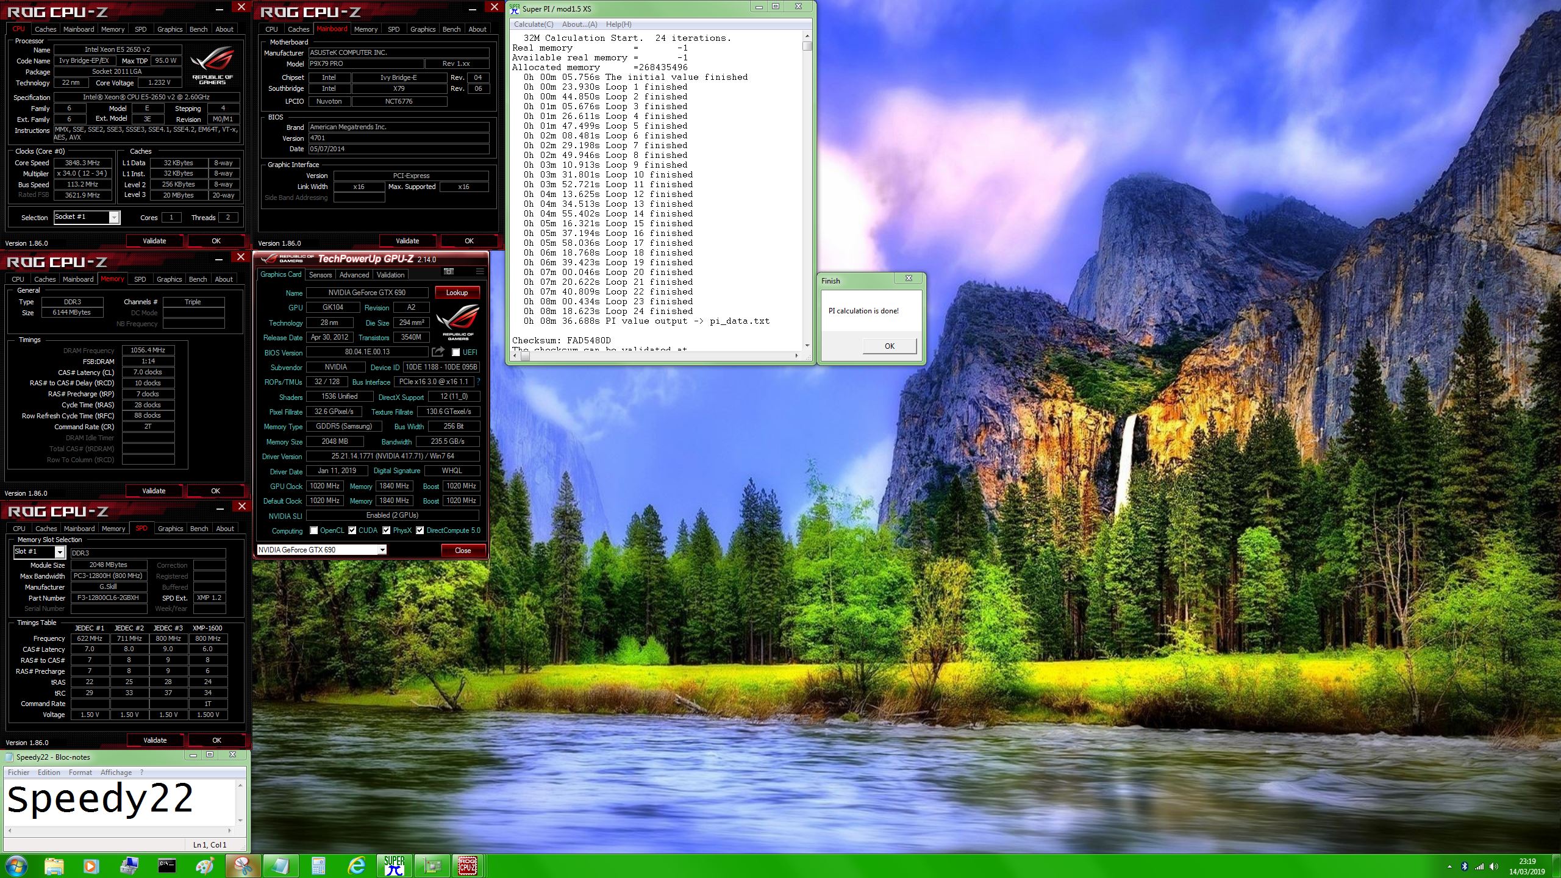
Task: Show hidden tray icons arrow
Action: (1449, 866)
